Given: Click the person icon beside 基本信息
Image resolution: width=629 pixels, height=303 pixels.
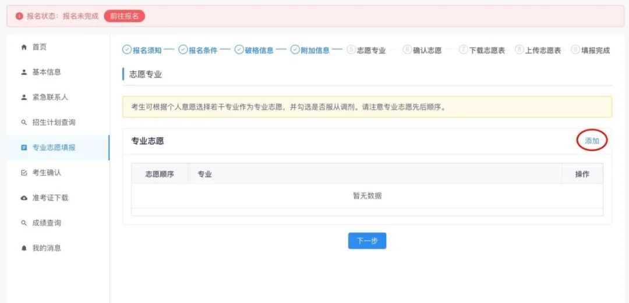Looking at the screenshot, I should [24, 73].
